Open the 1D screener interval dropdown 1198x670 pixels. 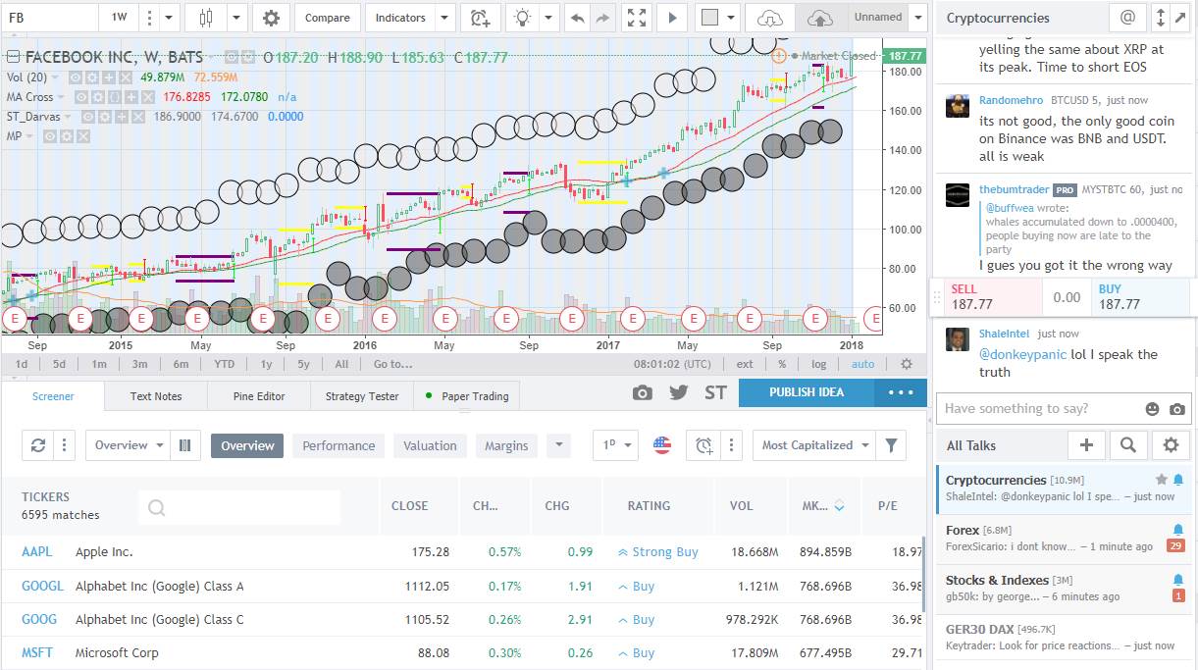pyautogui.click(x=615, y=445)
